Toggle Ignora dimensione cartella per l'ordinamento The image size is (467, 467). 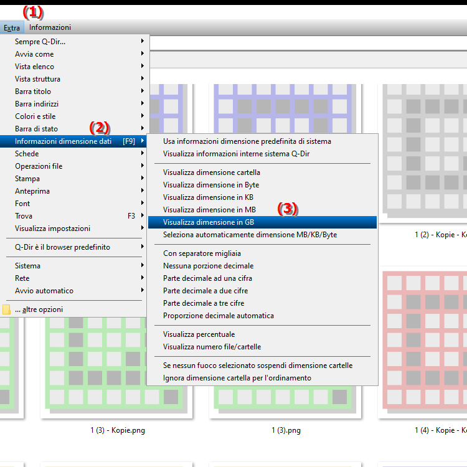pyautogui.click(x=262, y=378)
